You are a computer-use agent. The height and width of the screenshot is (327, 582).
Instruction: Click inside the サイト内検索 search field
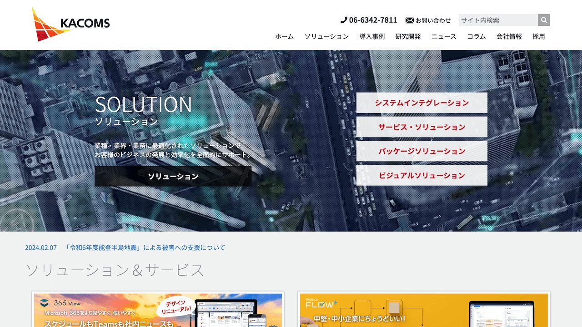(496, 20)
